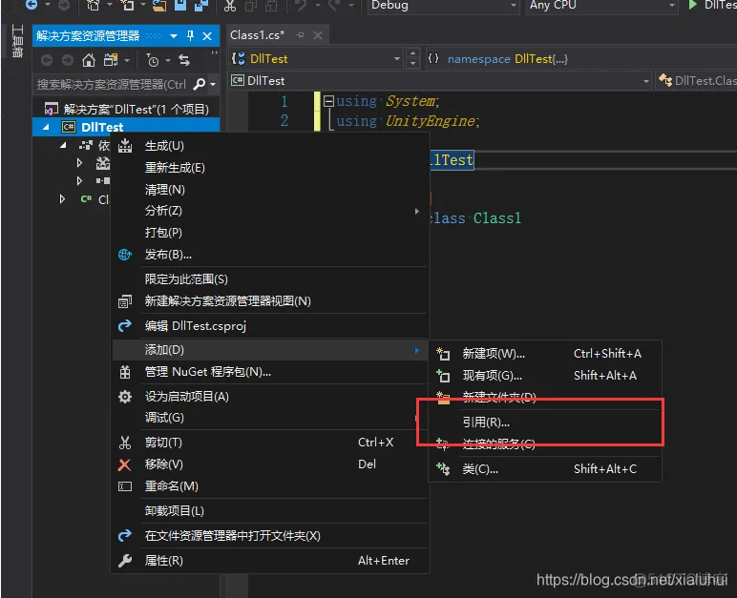The width and height of the screenshot is (737, 598).
Task: Open the namespace DllTest{...} navigation box
Action: click(x=581, y=59)
